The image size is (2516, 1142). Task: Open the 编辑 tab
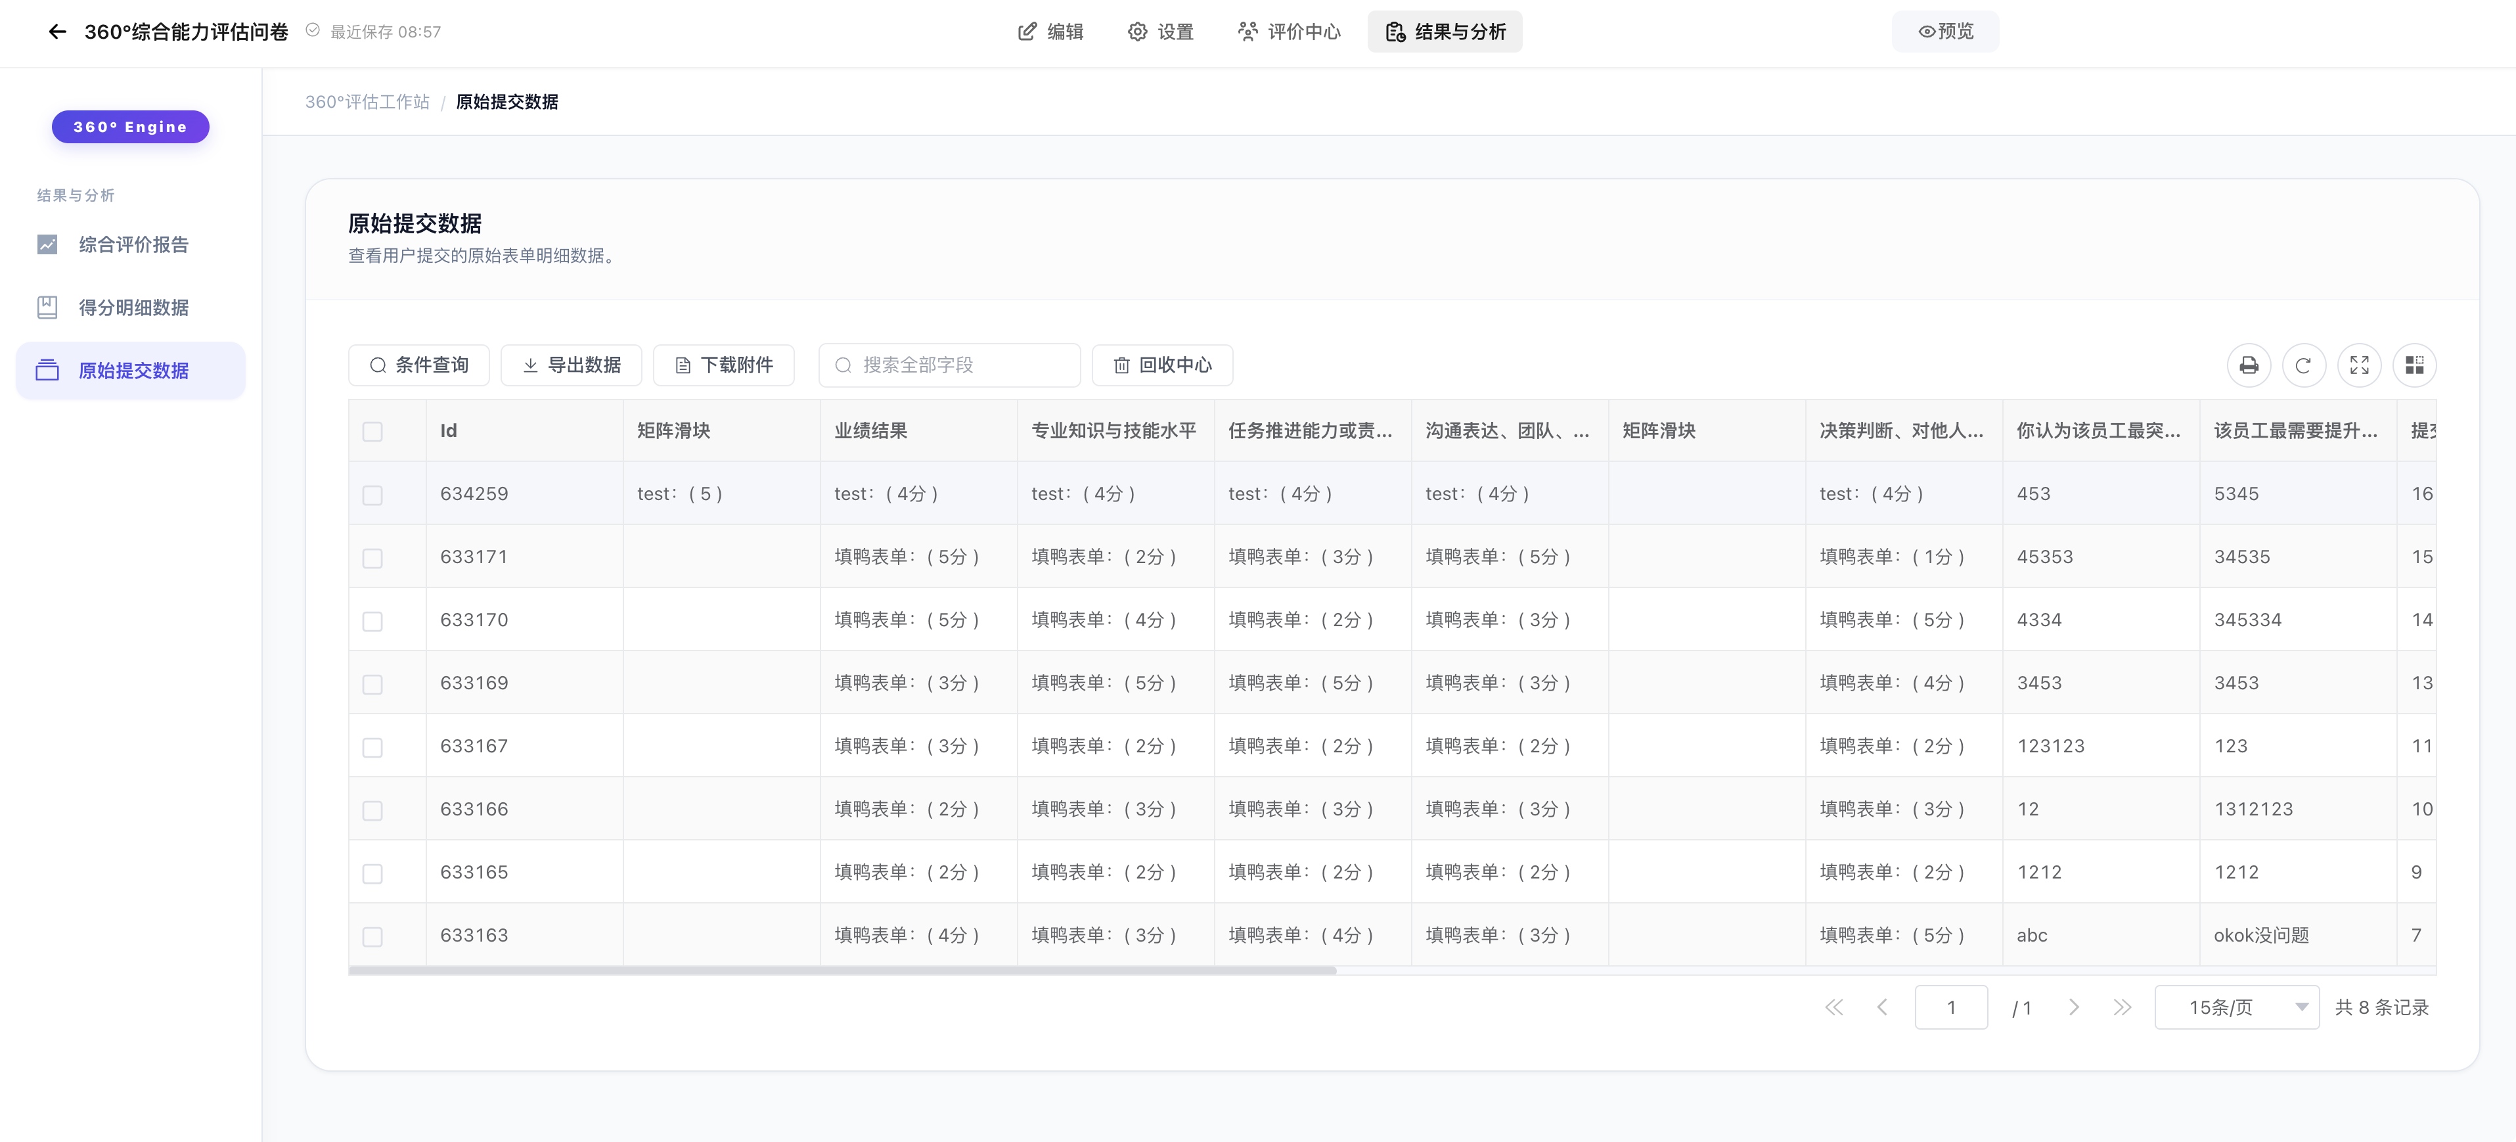[1050, 32]
